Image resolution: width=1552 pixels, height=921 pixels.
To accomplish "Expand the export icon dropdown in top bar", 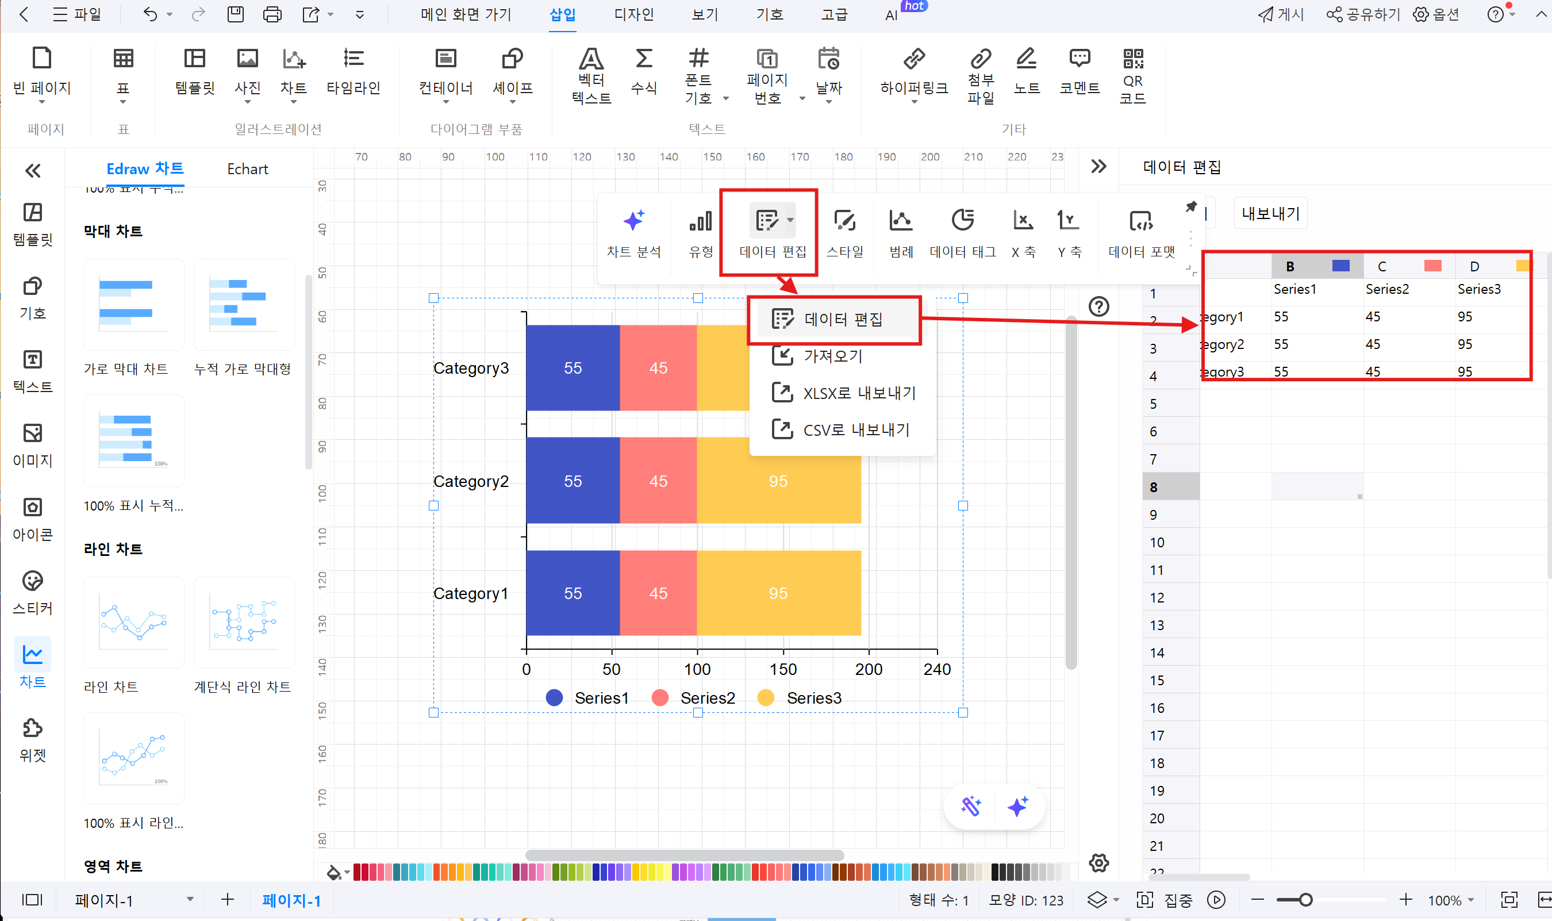I will (x=330, y=14).
